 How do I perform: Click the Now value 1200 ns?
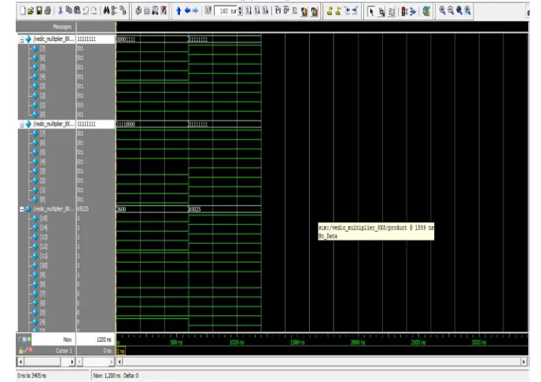[104, 340]
